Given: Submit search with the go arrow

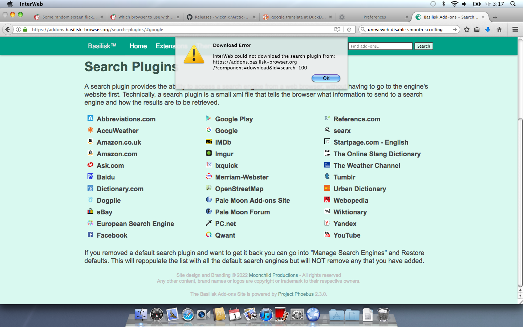Looking at the screenshot, I should pyautogui.click(x=455, y=29).
